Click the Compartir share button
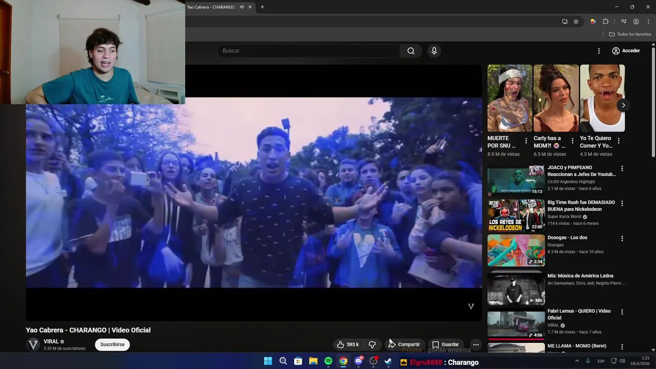Screen dimensions: 656x369 click(404, 344)
